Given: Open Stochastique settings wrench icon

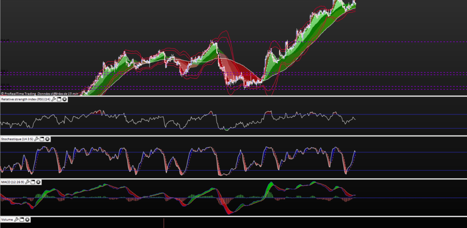Looking at the screenshot, I should [36, 139].
